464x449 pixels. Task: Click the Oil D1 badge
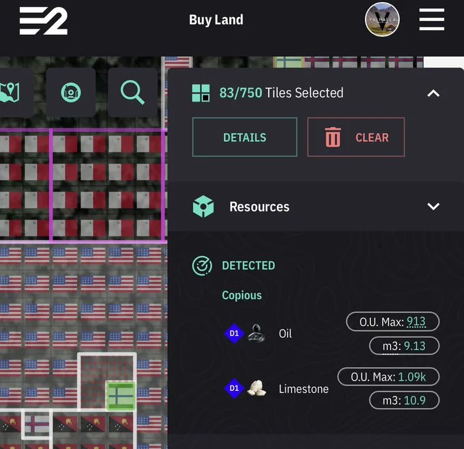234,333
